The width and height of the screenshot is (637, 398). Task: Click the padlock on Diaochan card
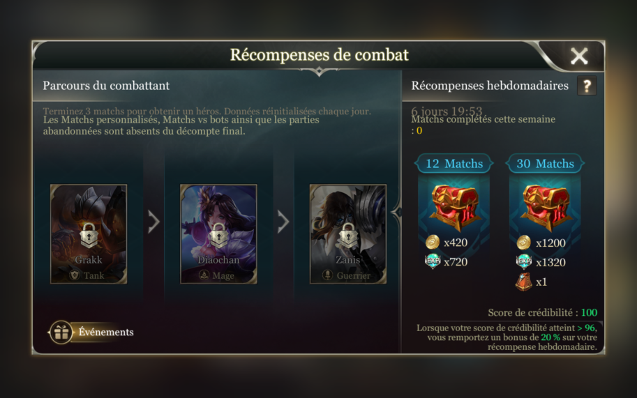pos(218,236)
